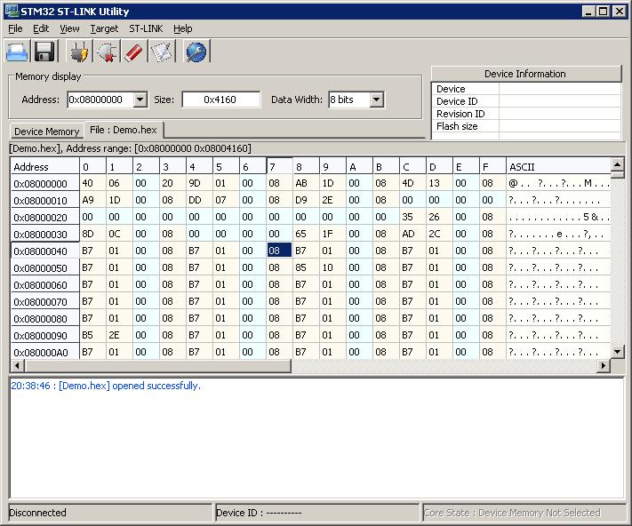This screenshot has width=632, height=526.
Task: Click the Demo.hex address range label
Action: coord(130,148)
